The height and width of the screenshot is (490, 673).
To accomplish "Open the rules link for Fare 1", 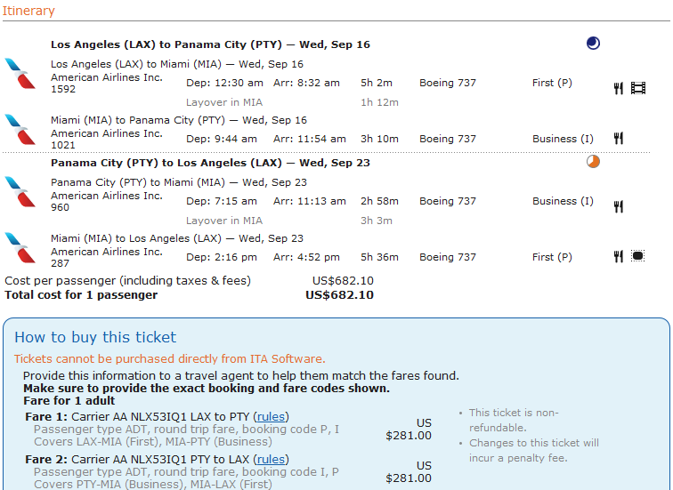I will point(271,417).
